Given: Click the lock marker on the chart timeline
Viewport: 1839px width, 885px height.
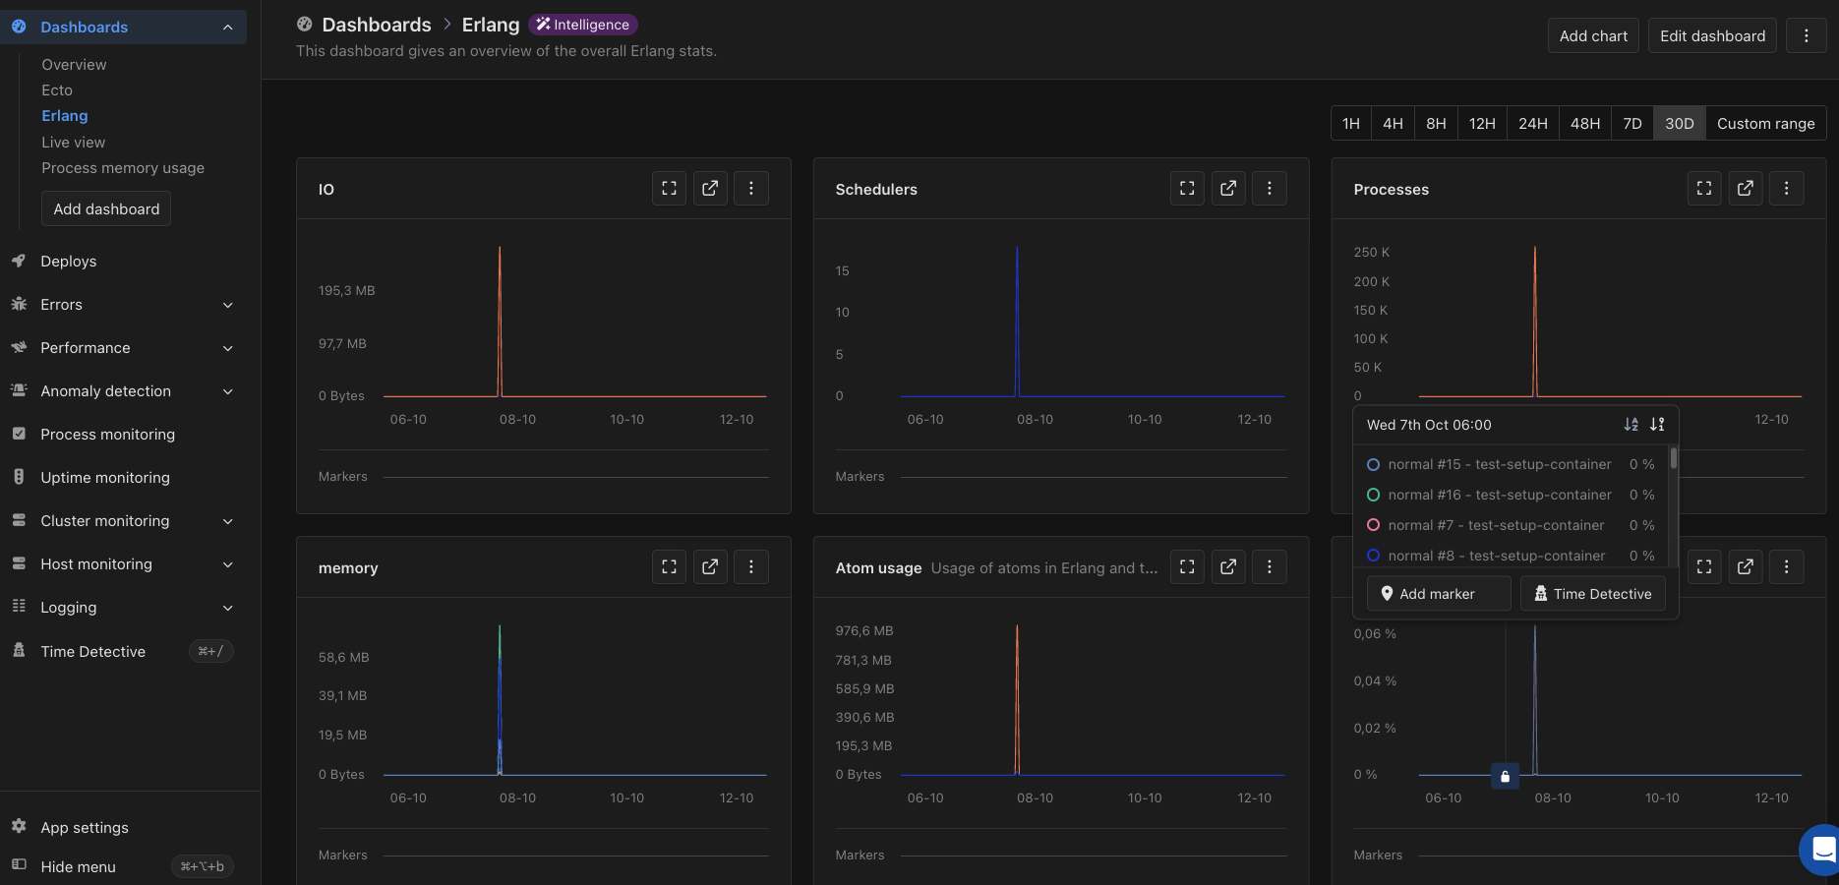Looking at the screenshot, I should [1506, 776].
